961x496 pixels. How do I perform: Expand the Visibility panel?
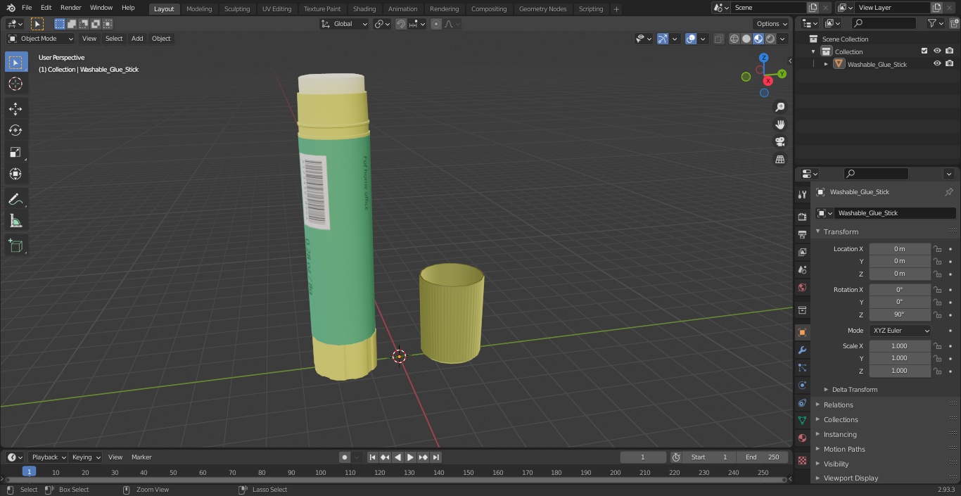click(836, 464)
